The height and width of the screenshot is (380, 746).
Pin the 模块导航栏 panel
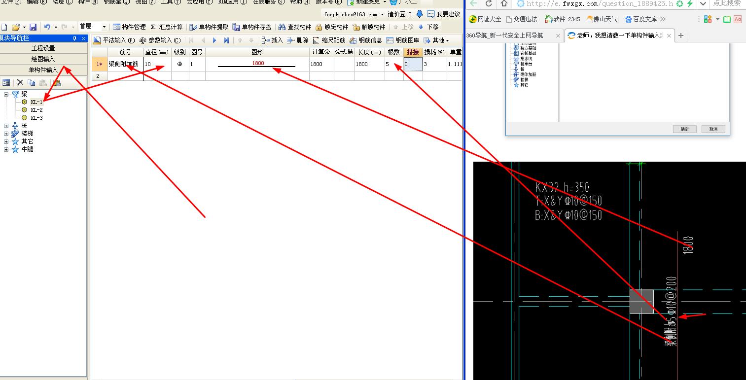(x=75, y=38)
